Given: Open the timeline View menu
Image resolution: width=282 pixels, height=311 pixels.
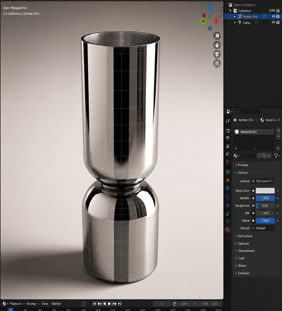Looking at the screenshot, I should click(x=45, y=304).
